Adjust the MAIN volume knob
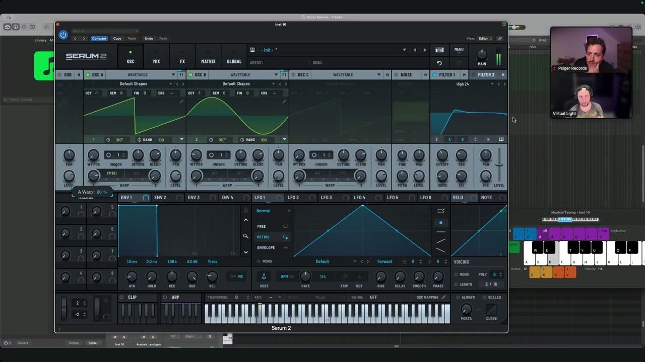 [482, 54]
